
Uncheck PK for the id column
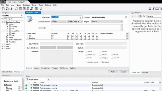(68, 36)
